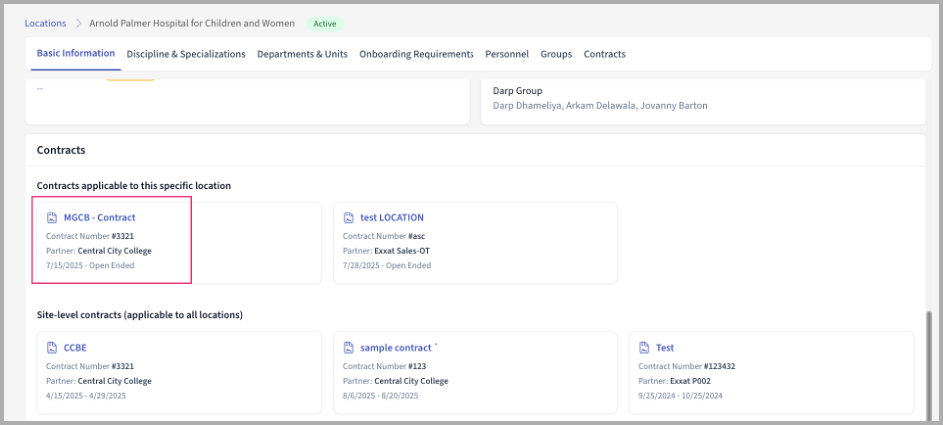Click the MGCB - Contract document icon
Viewport: 943px width, 425px height.
(x=53, y=217)
